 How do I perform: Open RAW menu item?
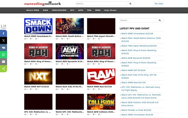point(46,10)
